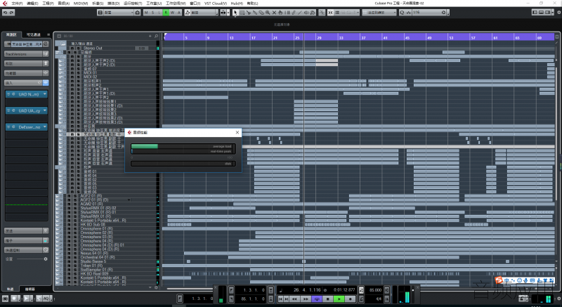Select the Object Selection arrow tool

pyautogui.click(x=235, y=13)
